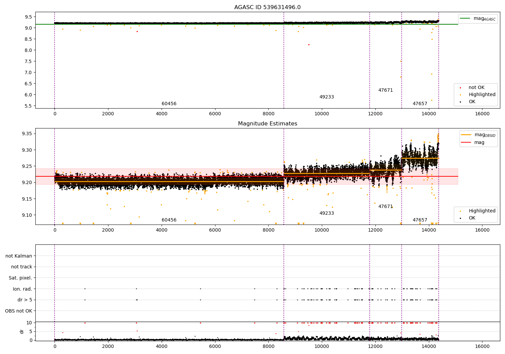Click the 8000 x-axis tick in top plot
The image size is (505, 354).
pyautogui.click(x=268, y=114)
